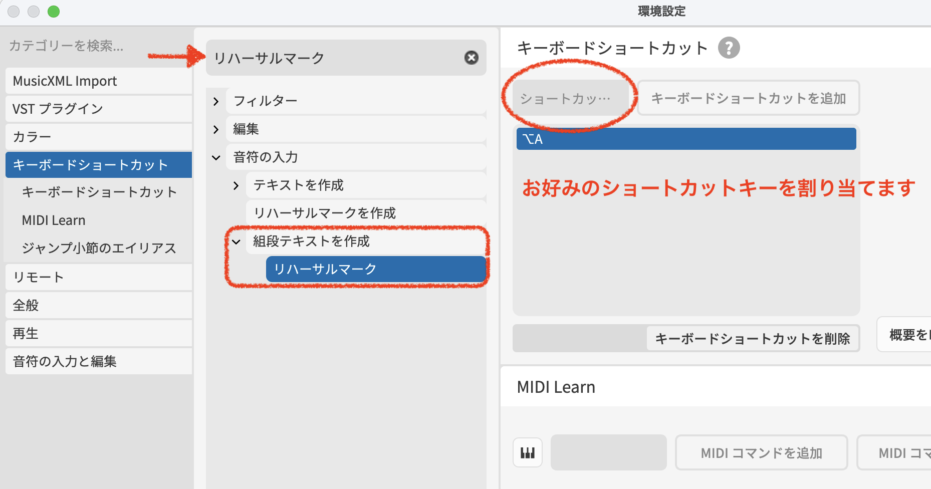Click the green window zoom button
The height and width of the screenshot is (489, 931).
tap(54, 12)
